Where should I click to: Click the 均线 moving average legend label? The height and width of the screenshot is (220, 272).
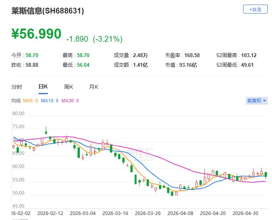tap(16, 101)
